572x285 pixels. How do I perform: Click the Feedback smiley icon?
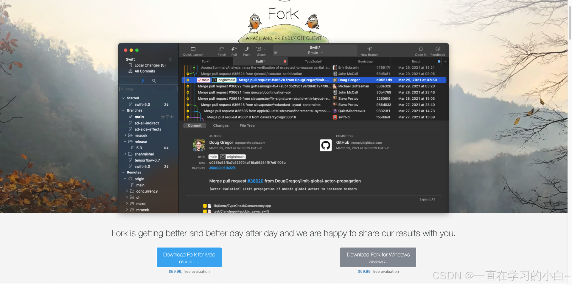(x=438, y=49)
